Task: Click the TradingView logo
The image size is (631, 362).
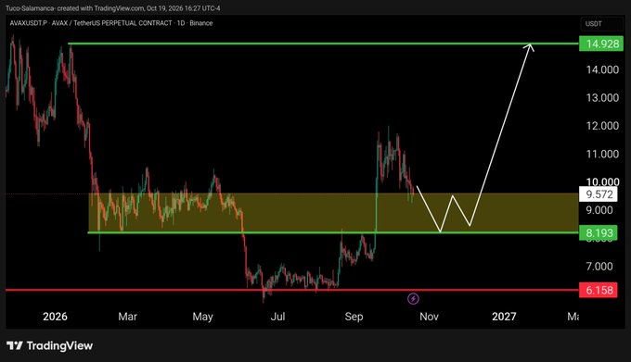Action: 49,345
